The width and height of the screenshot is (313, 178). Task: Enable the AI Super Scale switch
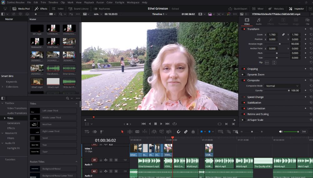click(x=243, y=120)
